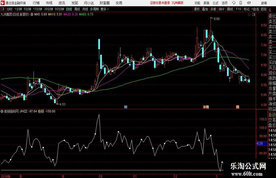276x178 pixels.
Task: Open the 版面 menu
Action: (x=206, y=3)
